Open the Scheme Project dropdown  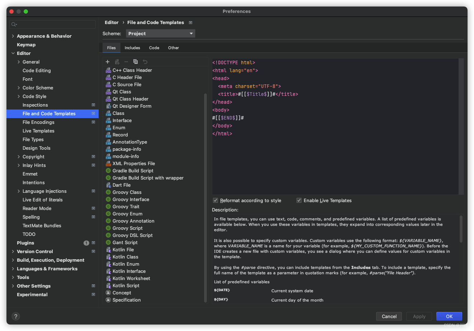point(161,34)
